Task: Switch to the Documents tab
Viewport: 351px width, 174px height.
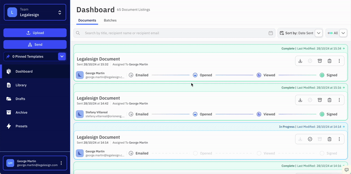Action: pyautogui.click(x=87, y=20)
